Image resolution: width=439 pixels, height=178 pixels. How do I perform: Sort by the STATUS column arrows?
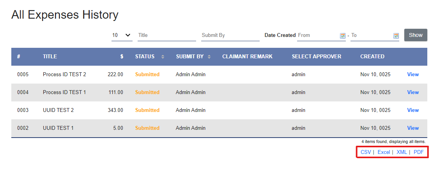(x=163, y=57)
